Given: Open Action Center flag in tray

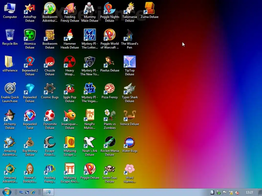Looking at the screenshot, I should pyautogui.click(x=224, y=192).
